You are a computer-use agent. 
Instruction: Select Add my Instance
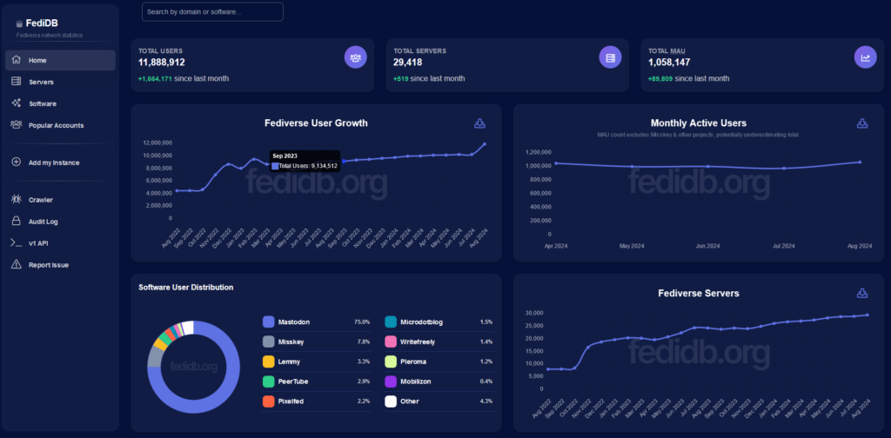point(60,163)
